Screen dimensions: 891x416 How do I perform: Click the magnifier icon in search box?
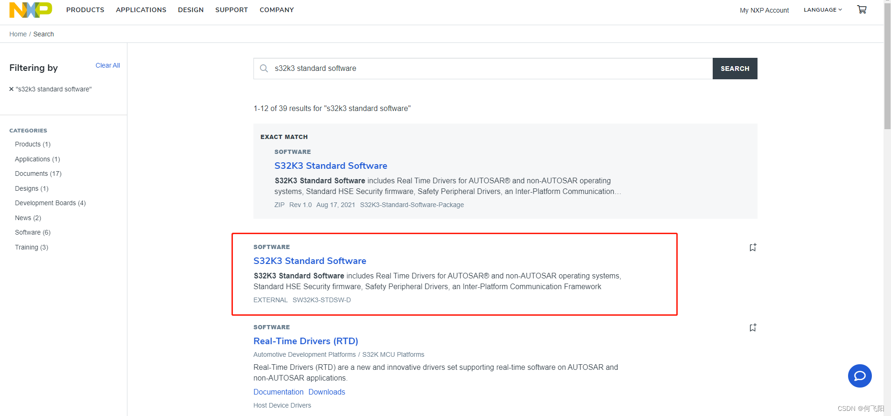(x=264, y=69)
